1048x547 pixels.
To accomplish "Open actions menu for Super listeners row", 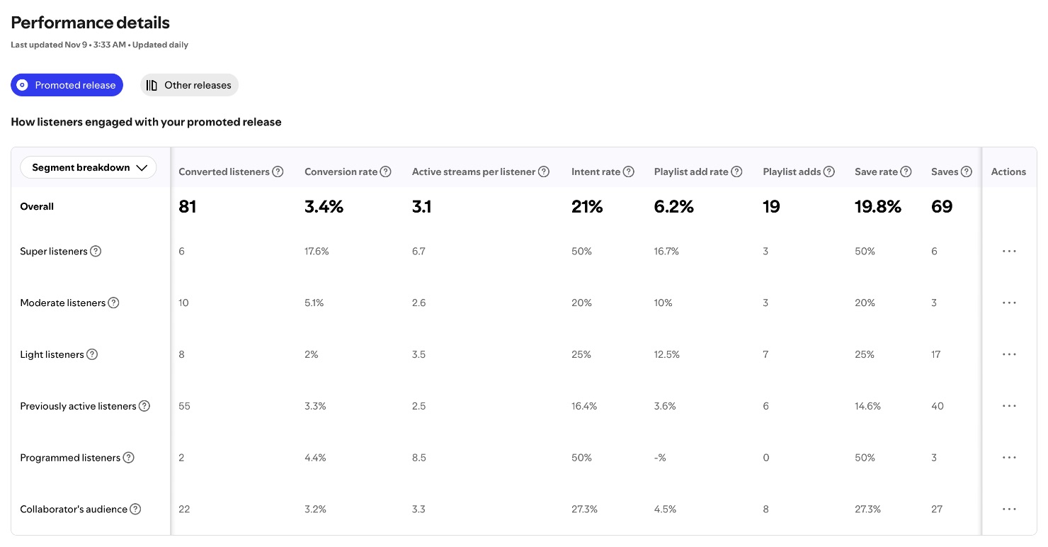I will coord(1009,251).
